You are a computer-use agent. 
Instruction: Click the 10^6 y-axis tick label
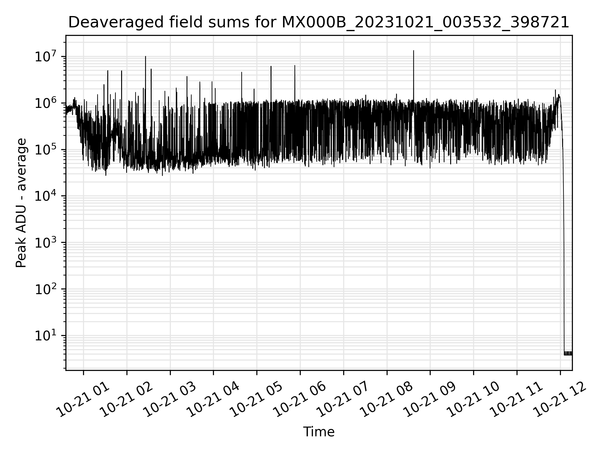click(46, 103)
